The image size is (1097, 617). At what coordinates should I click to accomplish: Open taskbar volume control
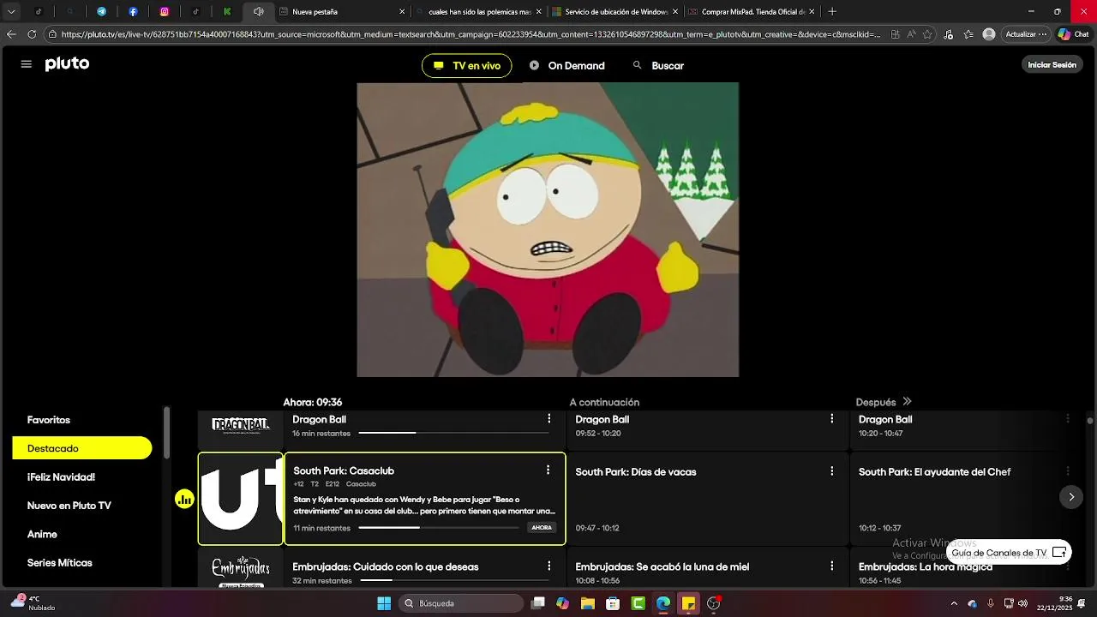pos(1022,603)
